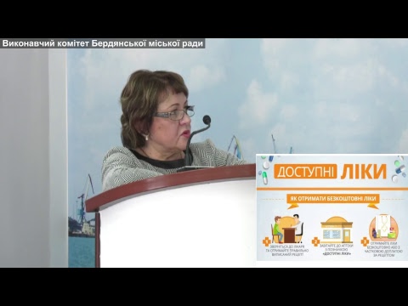This screenshot has height=306, width=408.
Task: Click the pharmacy building illustration icon
Action: [x=337, y=229]
